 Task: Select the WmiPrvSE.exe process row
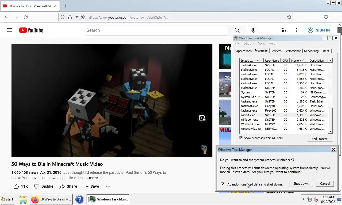point(284,124)
